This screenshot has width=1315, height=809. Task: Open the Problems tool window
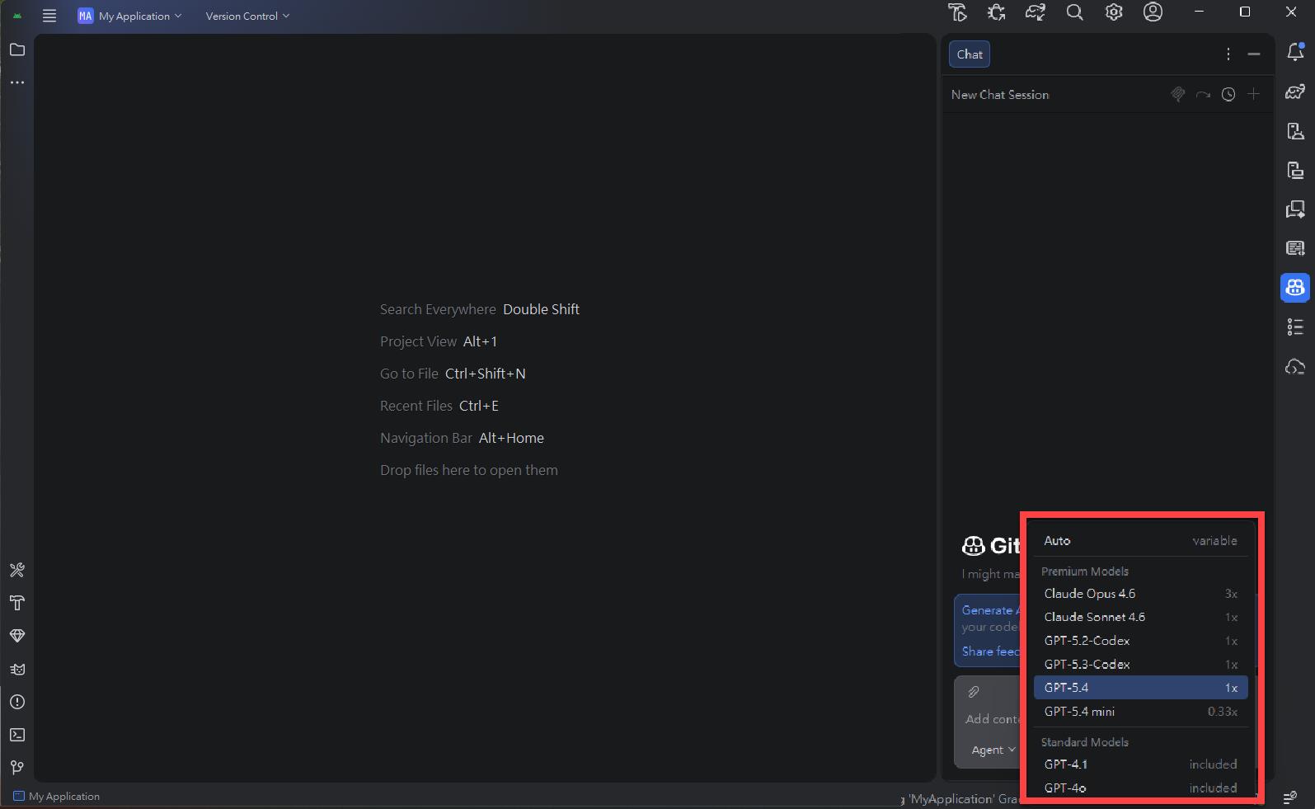click(17, 702)
